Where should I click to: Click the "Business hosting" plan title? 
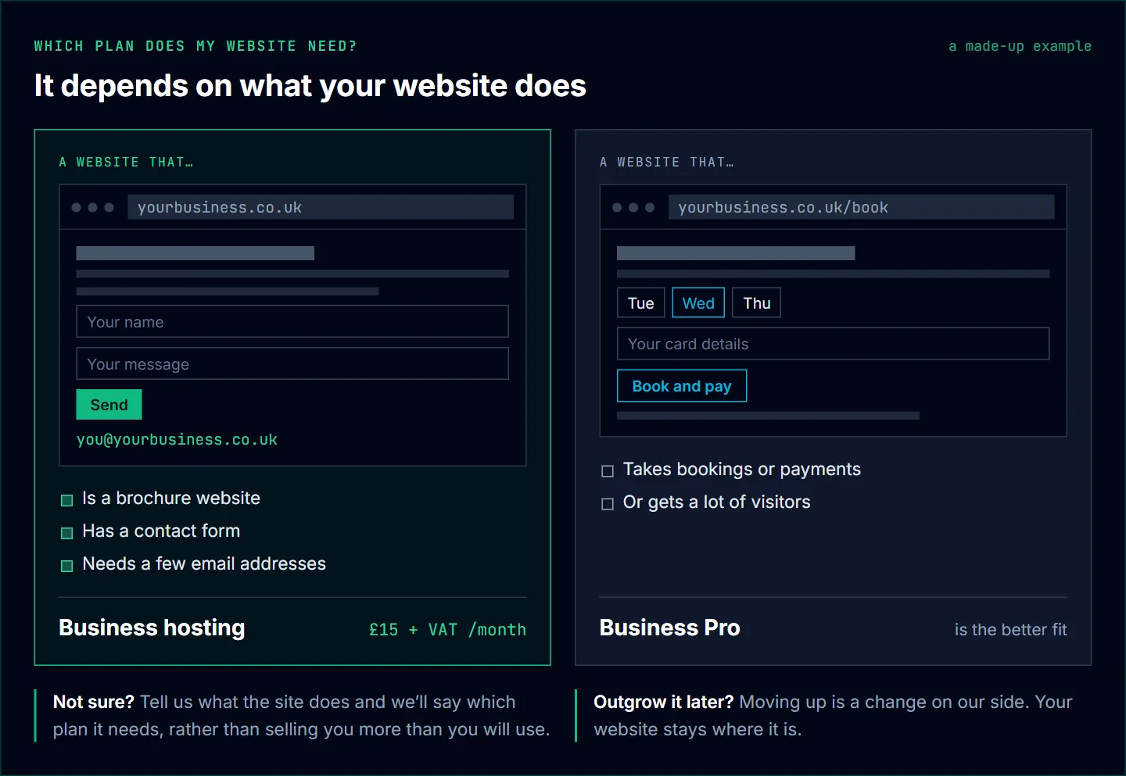[152, 628]
